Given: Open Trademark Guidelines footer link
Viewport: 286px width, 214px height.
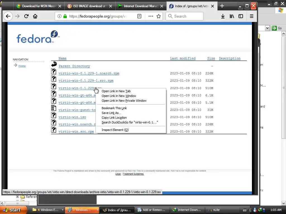Looking at the screenshot, I should [x=133, y=174].
